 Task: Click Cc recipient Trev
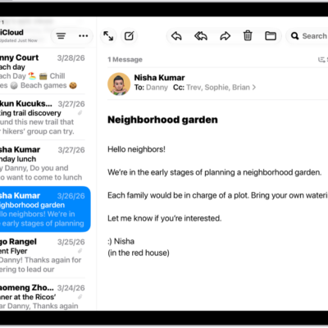[193, 88]
